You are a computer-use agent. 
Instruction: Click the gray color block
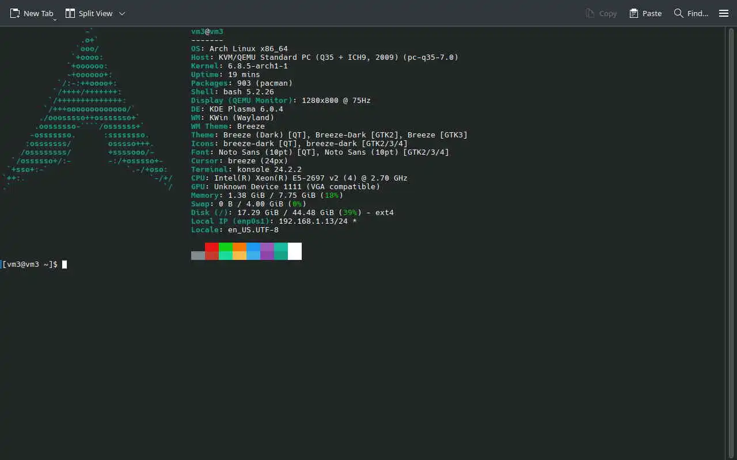(198, 255)
